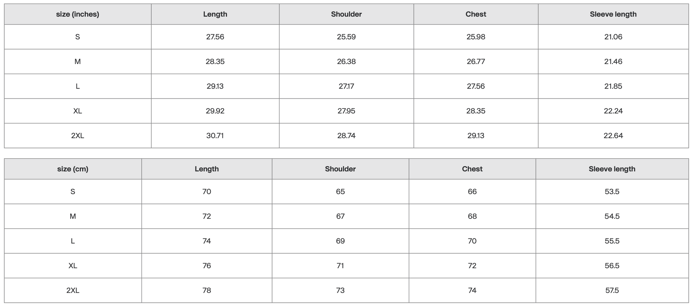Click the 78 length value for 2XL

pos(207,291)
